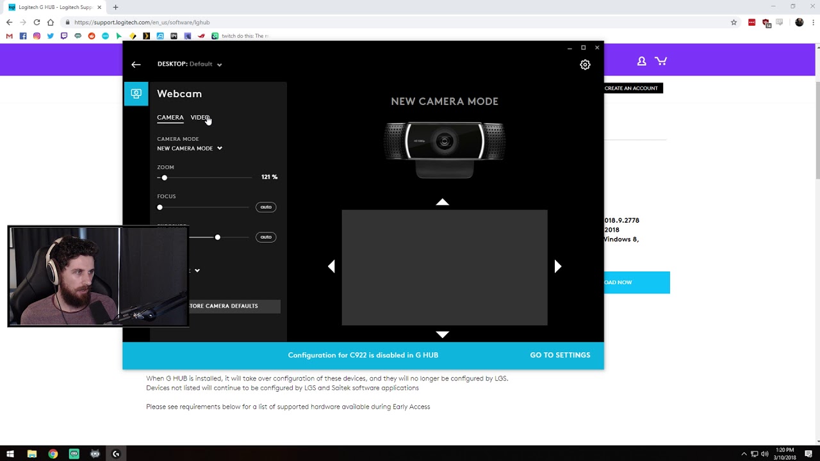
Task: Toggle auto exposure button
Action: tap(266, 237)
